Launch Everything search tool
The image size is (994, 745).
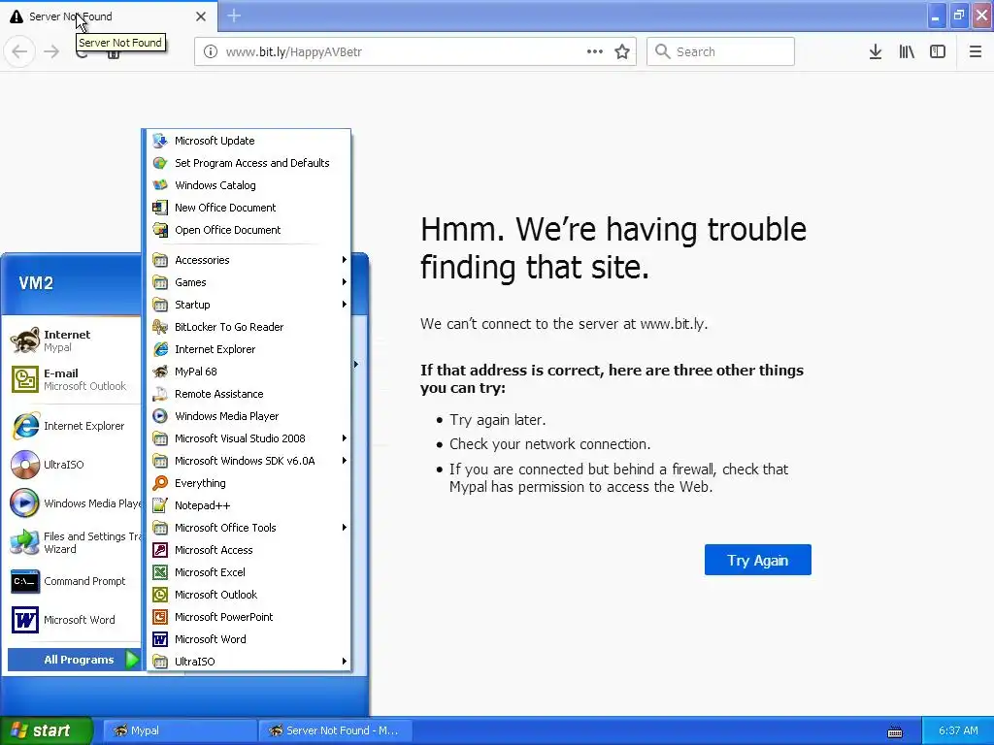tap(248, 483)
